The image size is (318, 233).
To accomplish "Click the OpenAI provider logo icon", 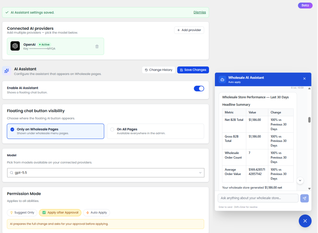I will (x=15, y=46).
